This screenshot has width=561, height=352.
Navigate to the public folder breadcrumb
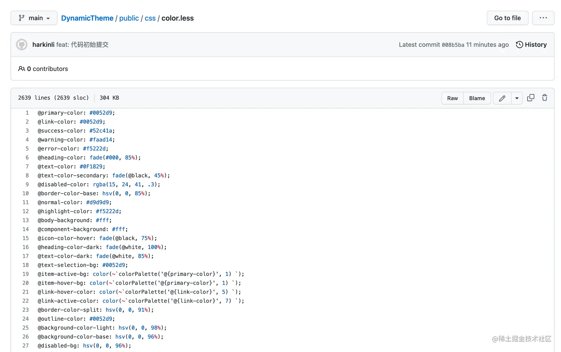coord(129,18)
